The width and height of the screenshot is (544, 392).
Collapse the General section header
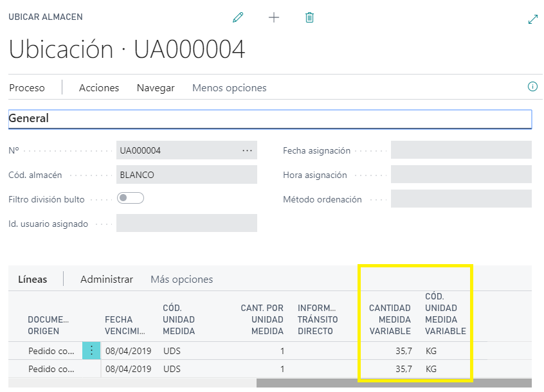(270, 119)
